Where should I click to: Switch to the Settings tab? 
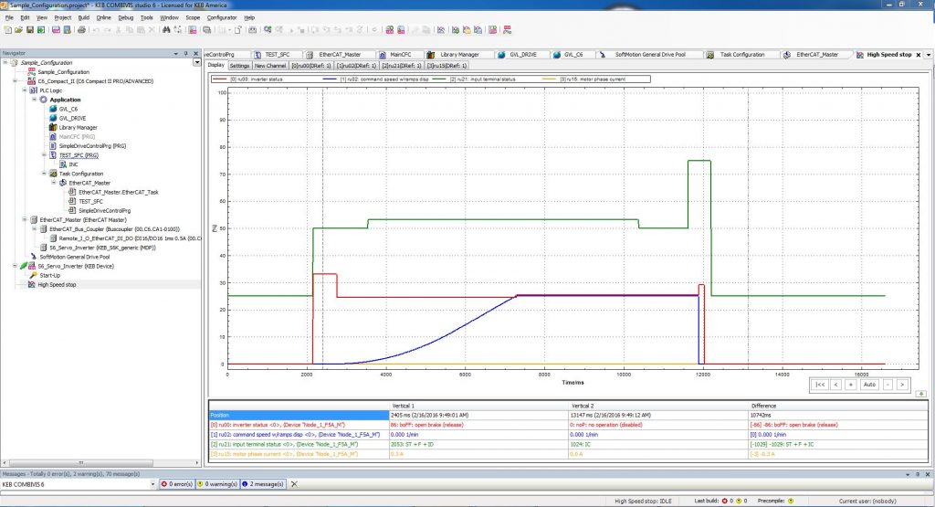pos(239,66)
